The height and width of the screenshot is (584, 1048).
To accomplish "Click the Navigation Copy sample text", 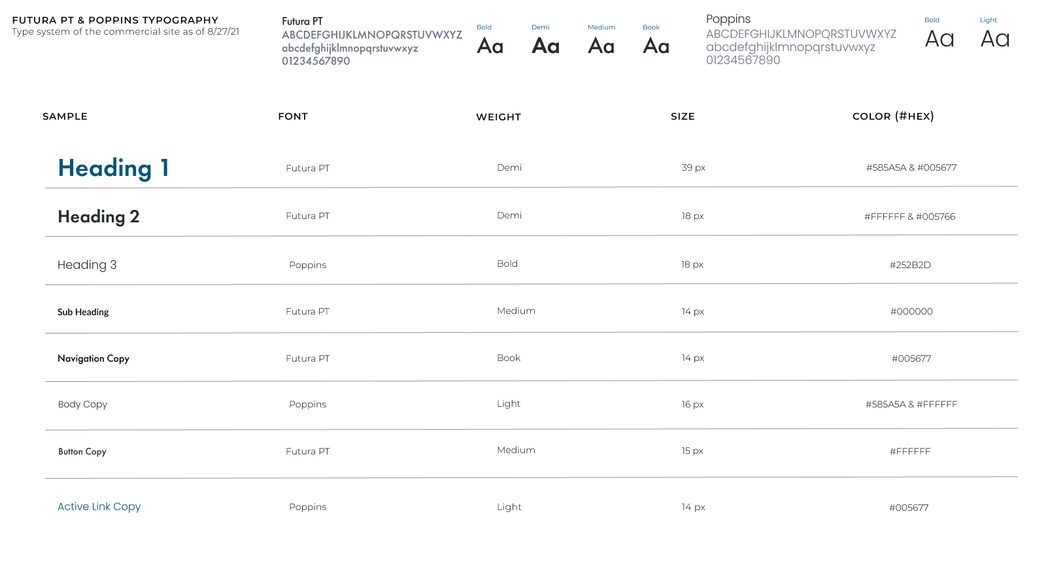I will [x=93, y=358].
